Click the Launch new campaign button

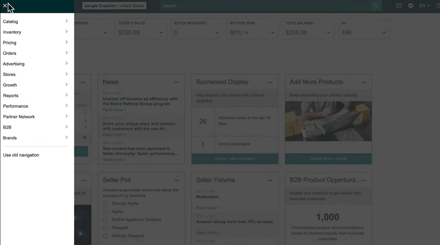(235, 159)
